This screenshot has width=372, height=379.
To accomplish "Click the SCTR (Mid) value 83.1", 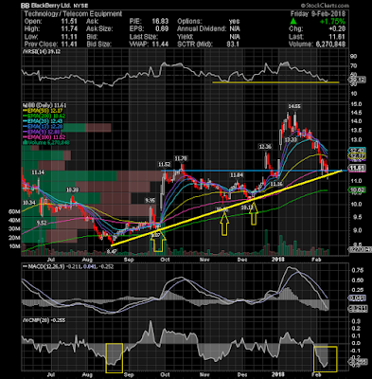I will tap(233, 44).
